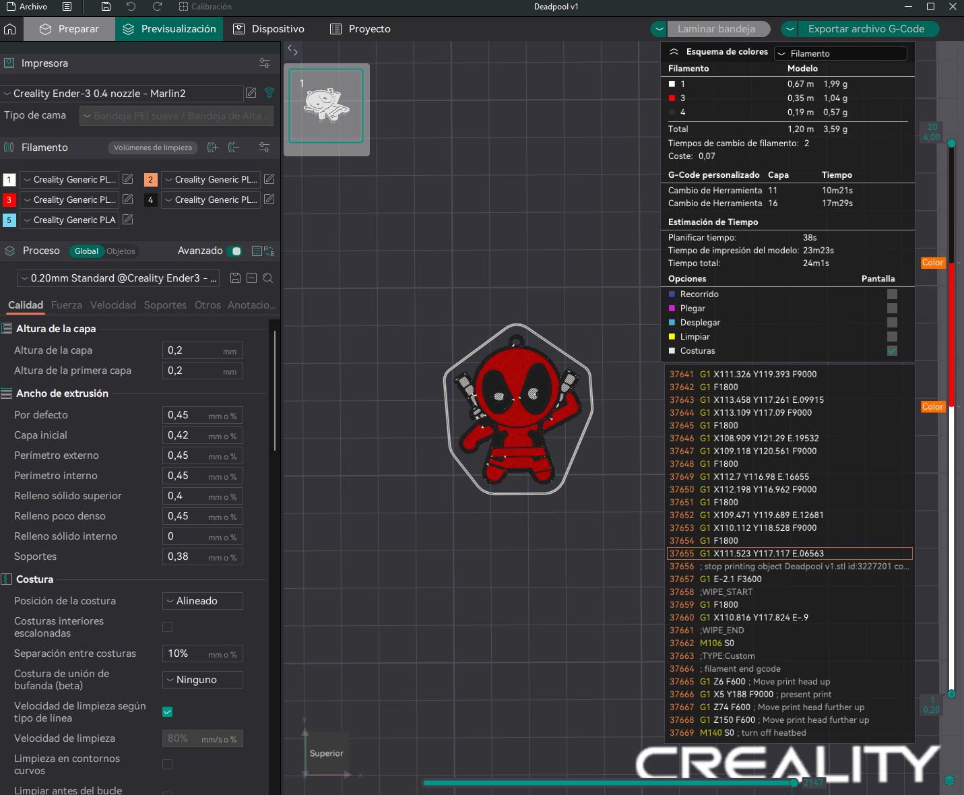Open the Creality Ender-3 printer dropdown

pos(122,94)
